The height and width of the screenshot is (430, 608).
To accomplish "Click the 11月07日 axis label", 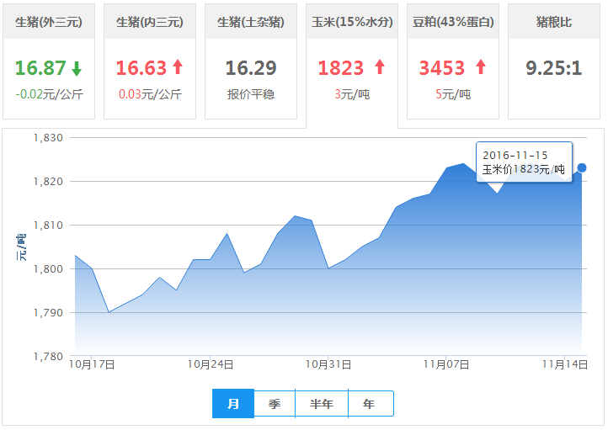I will [x=446, y=364].
